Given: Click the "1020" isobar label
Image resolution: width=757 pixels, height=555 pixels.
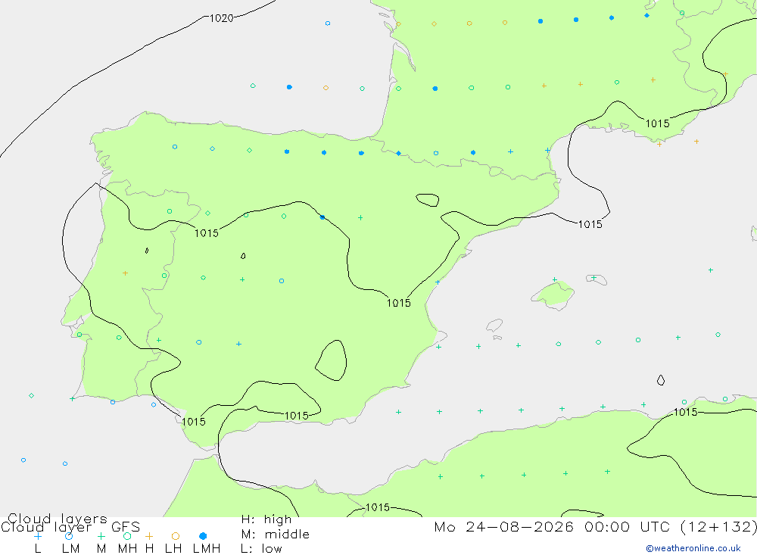Looking at the screenshot, I should point(222,18).
